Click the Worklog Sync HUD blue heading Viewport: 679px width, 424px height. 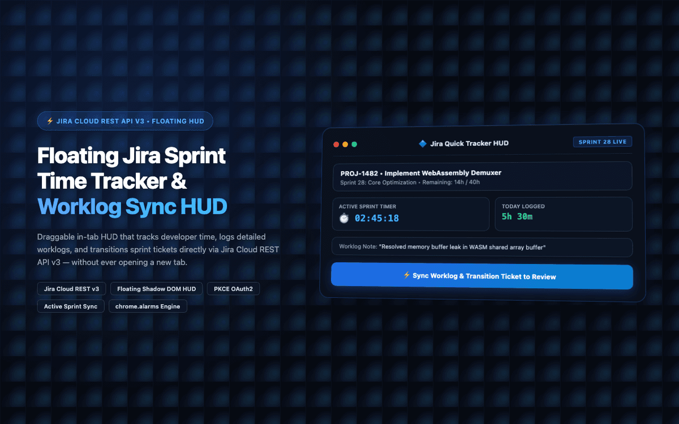pyautogui.click(x=132, y=207)
